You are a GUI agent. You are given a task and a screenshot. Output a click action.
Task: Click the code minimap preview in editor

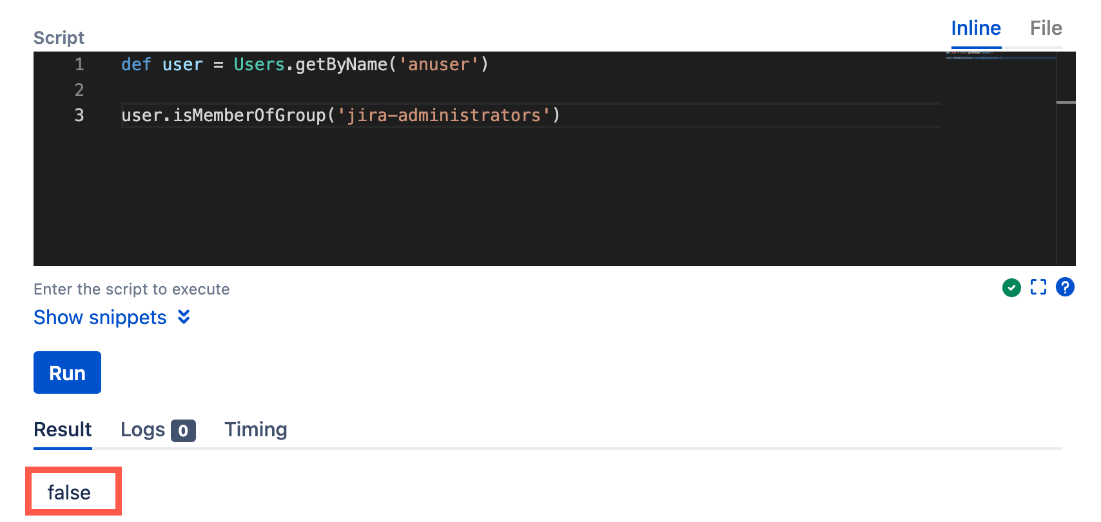[x=1000, y=57]
